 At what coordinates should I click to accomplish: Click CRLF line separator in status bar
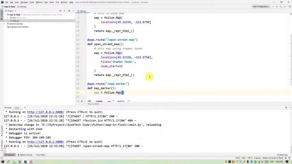tap(243, 158)
